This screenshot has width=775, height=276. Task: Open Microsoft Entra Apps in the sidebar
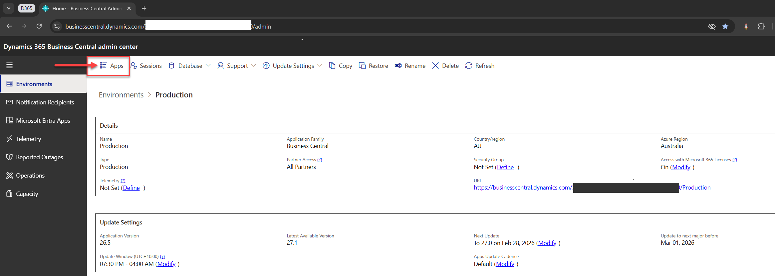(44, 121)
